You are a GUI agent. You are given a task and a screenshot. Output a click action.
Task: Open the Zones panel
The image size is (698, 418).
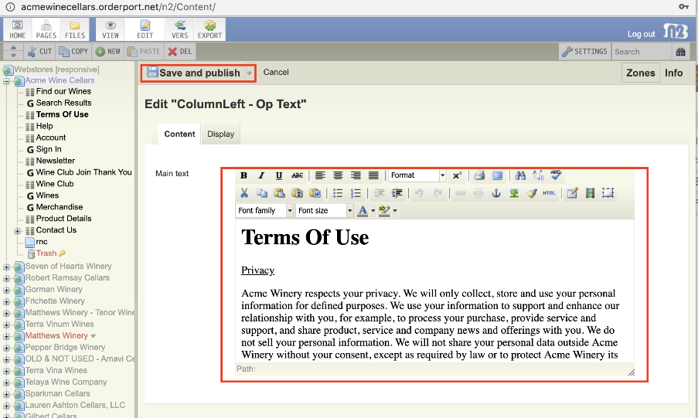click(640, 73)
